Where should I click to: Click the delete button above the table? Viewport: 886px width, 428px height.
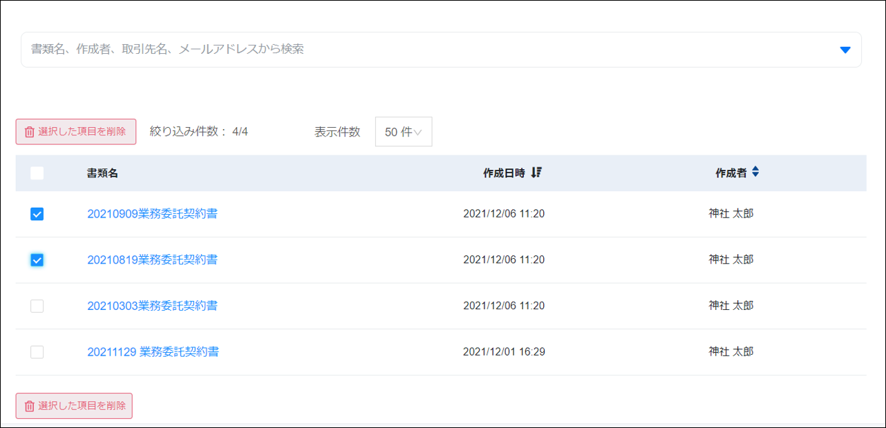pos(76,132)
